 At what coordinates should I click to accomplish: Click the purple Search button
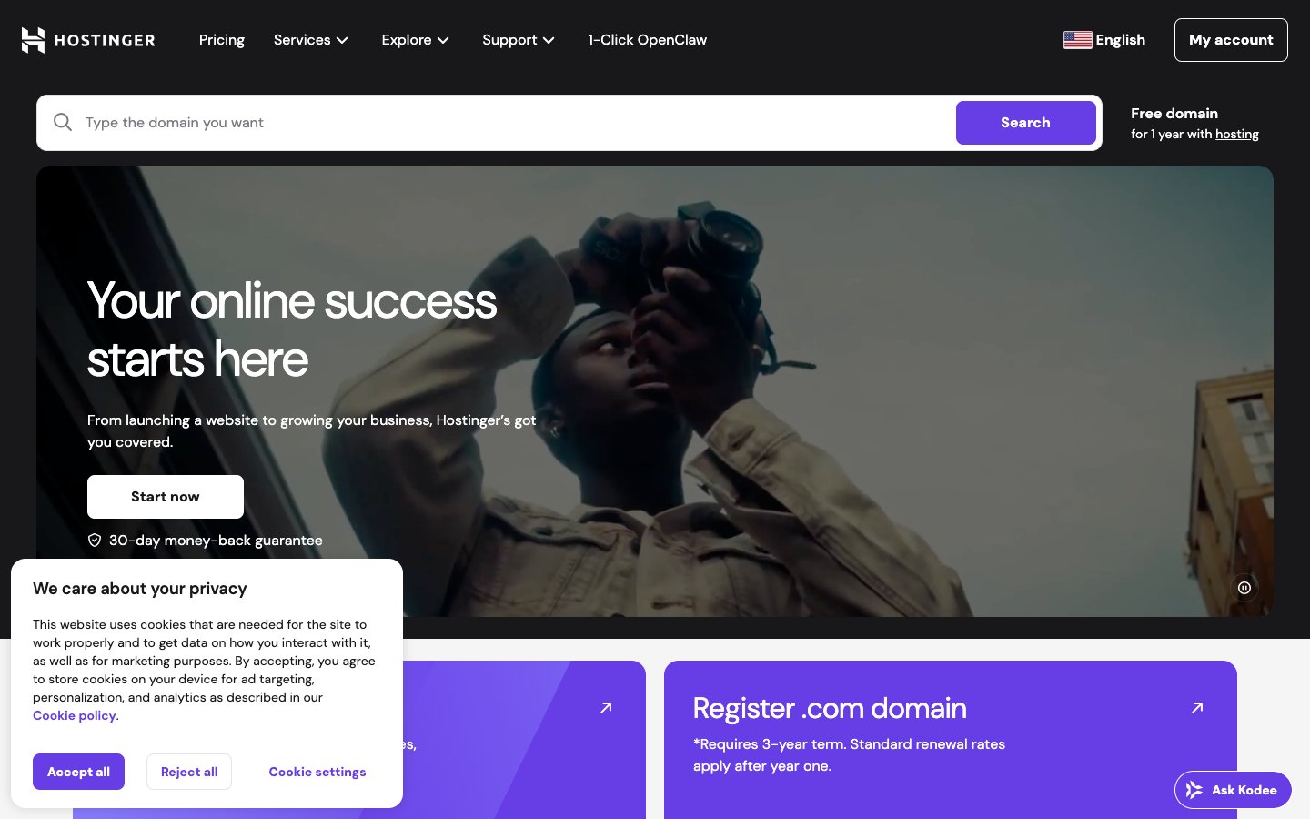coord(1025,123)
